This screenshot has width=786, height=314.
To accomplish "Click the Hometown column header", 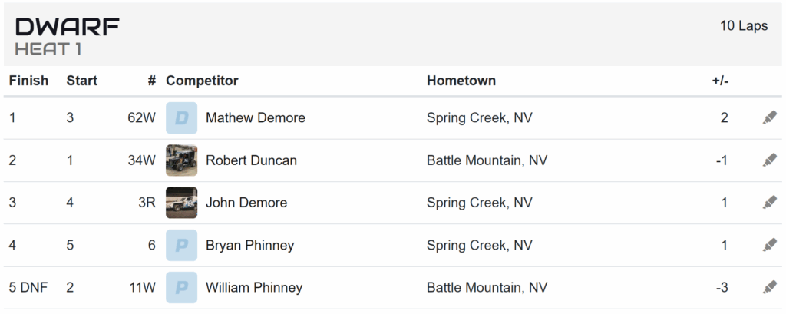I will 461,81.
